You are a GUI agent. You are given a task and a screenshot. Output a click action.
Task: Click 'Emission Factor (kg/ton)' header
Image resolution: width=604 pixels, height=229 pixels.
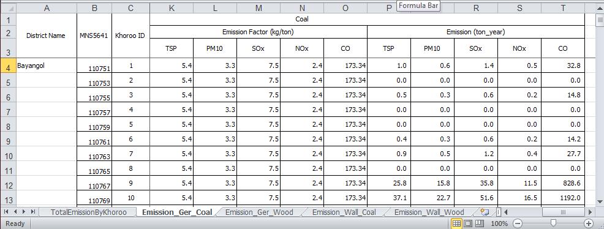[259, 32]
